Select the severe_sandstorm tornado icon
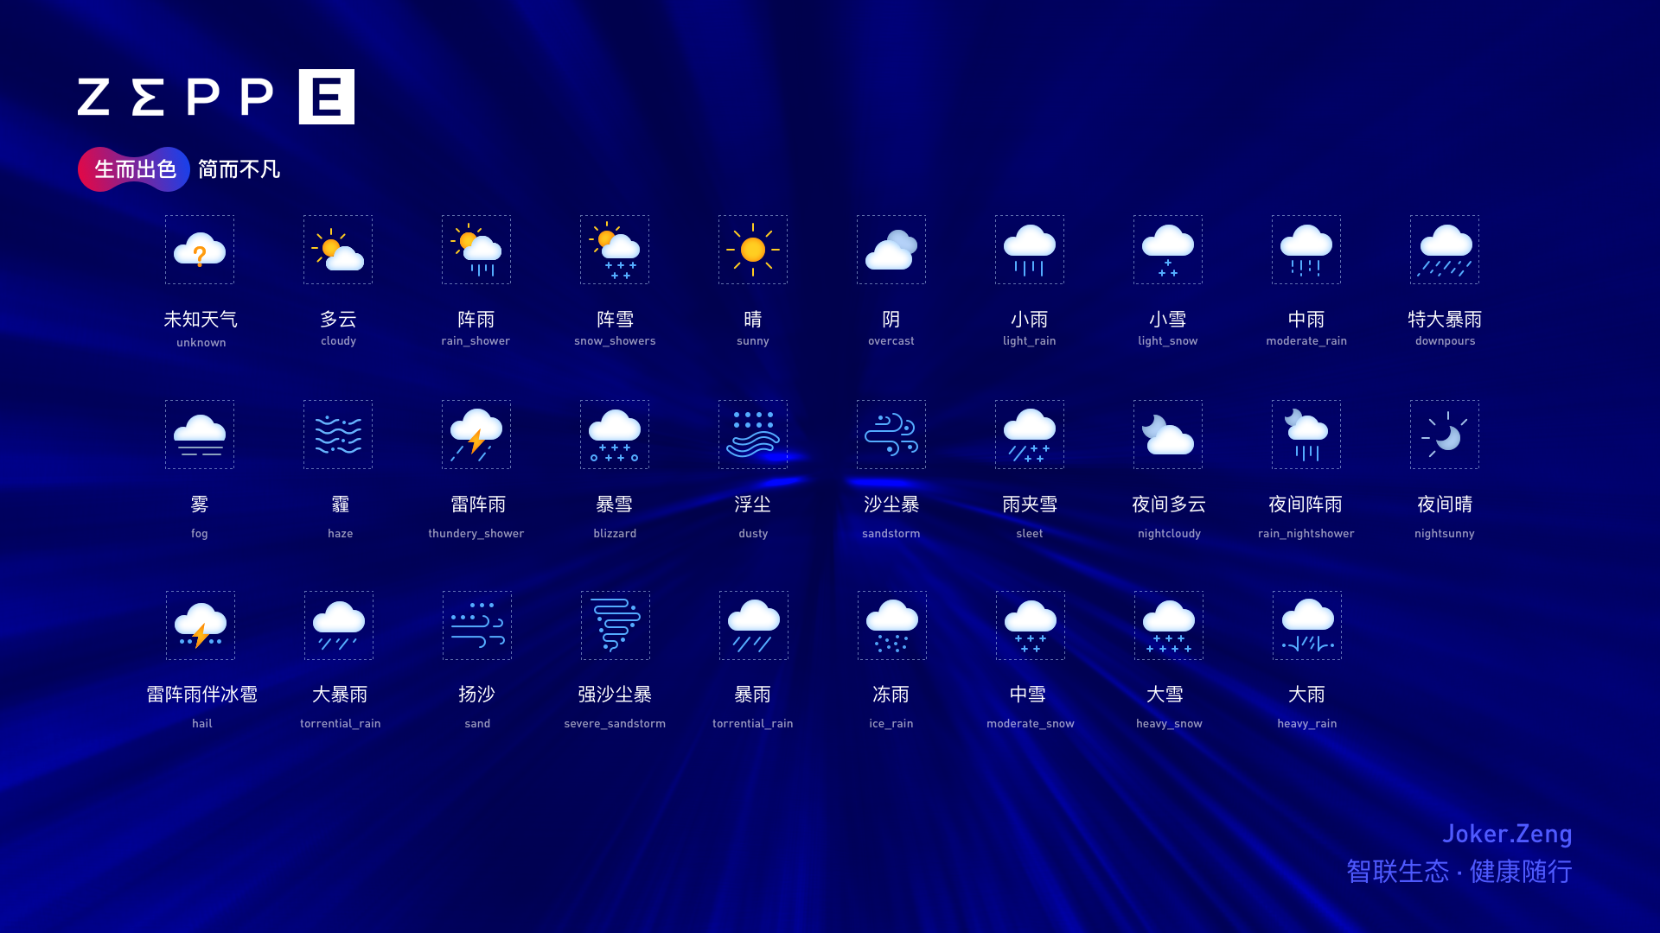 [616, 625]
